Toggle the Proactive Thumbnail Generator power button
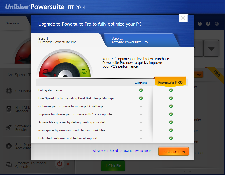225x175 pixels. point(60,164)
